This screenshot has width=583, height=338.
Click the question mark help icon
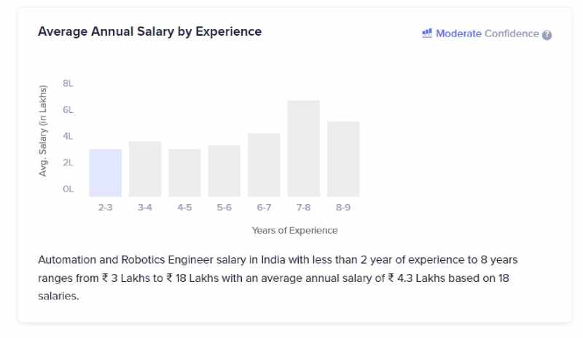point(547,35)
